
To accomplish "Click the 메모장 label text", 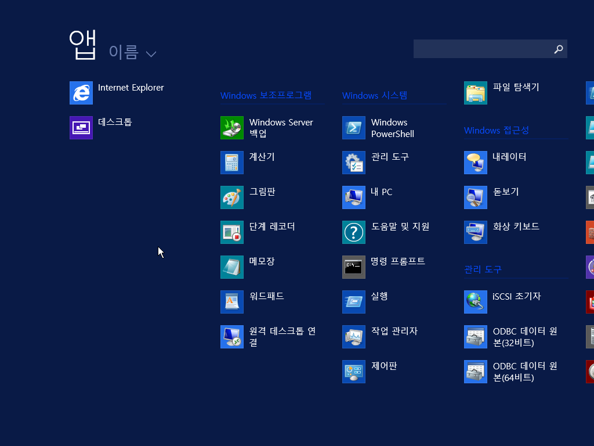I will 262,261.
